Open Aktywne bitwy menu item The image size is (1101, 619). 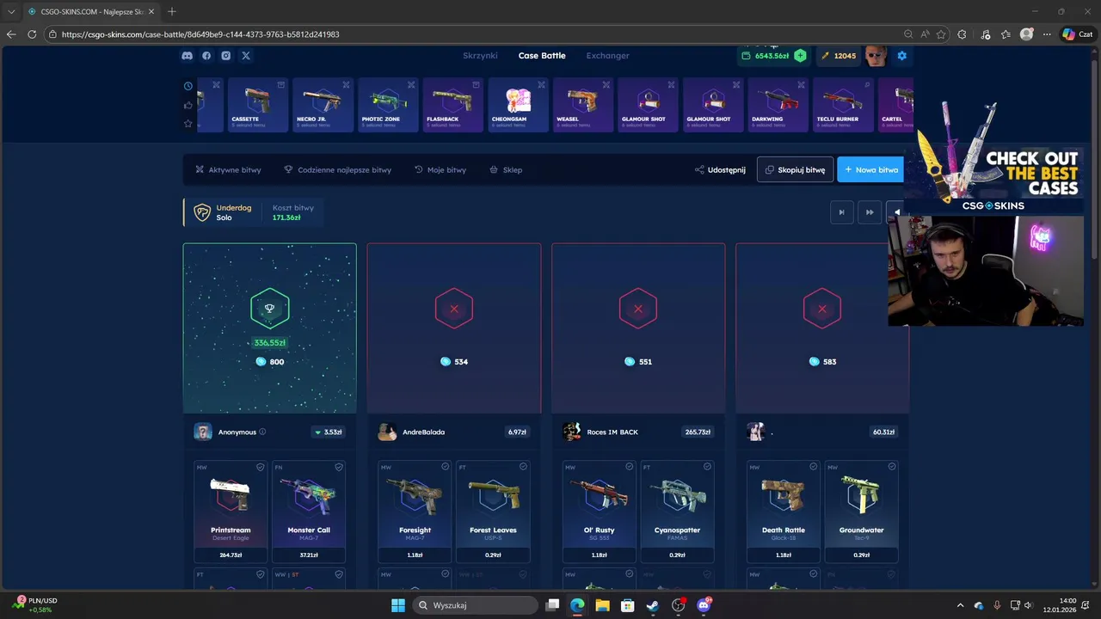(228, 169)
